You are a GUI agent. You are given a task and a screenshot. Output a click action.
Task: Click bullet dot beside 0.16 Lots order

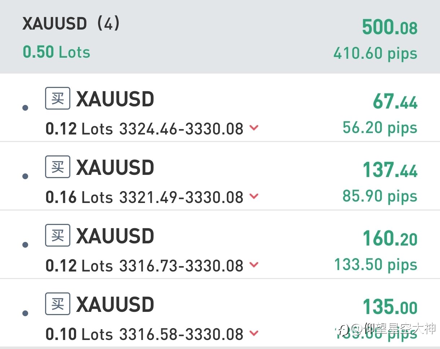[x=25, y=176]
